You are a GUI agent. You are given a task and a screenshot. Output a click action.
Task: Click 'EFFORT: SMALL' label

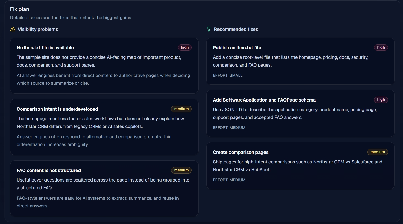pos(228,75)
